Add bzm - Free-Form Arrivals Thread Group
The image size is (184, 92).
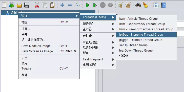click(147, 29)
